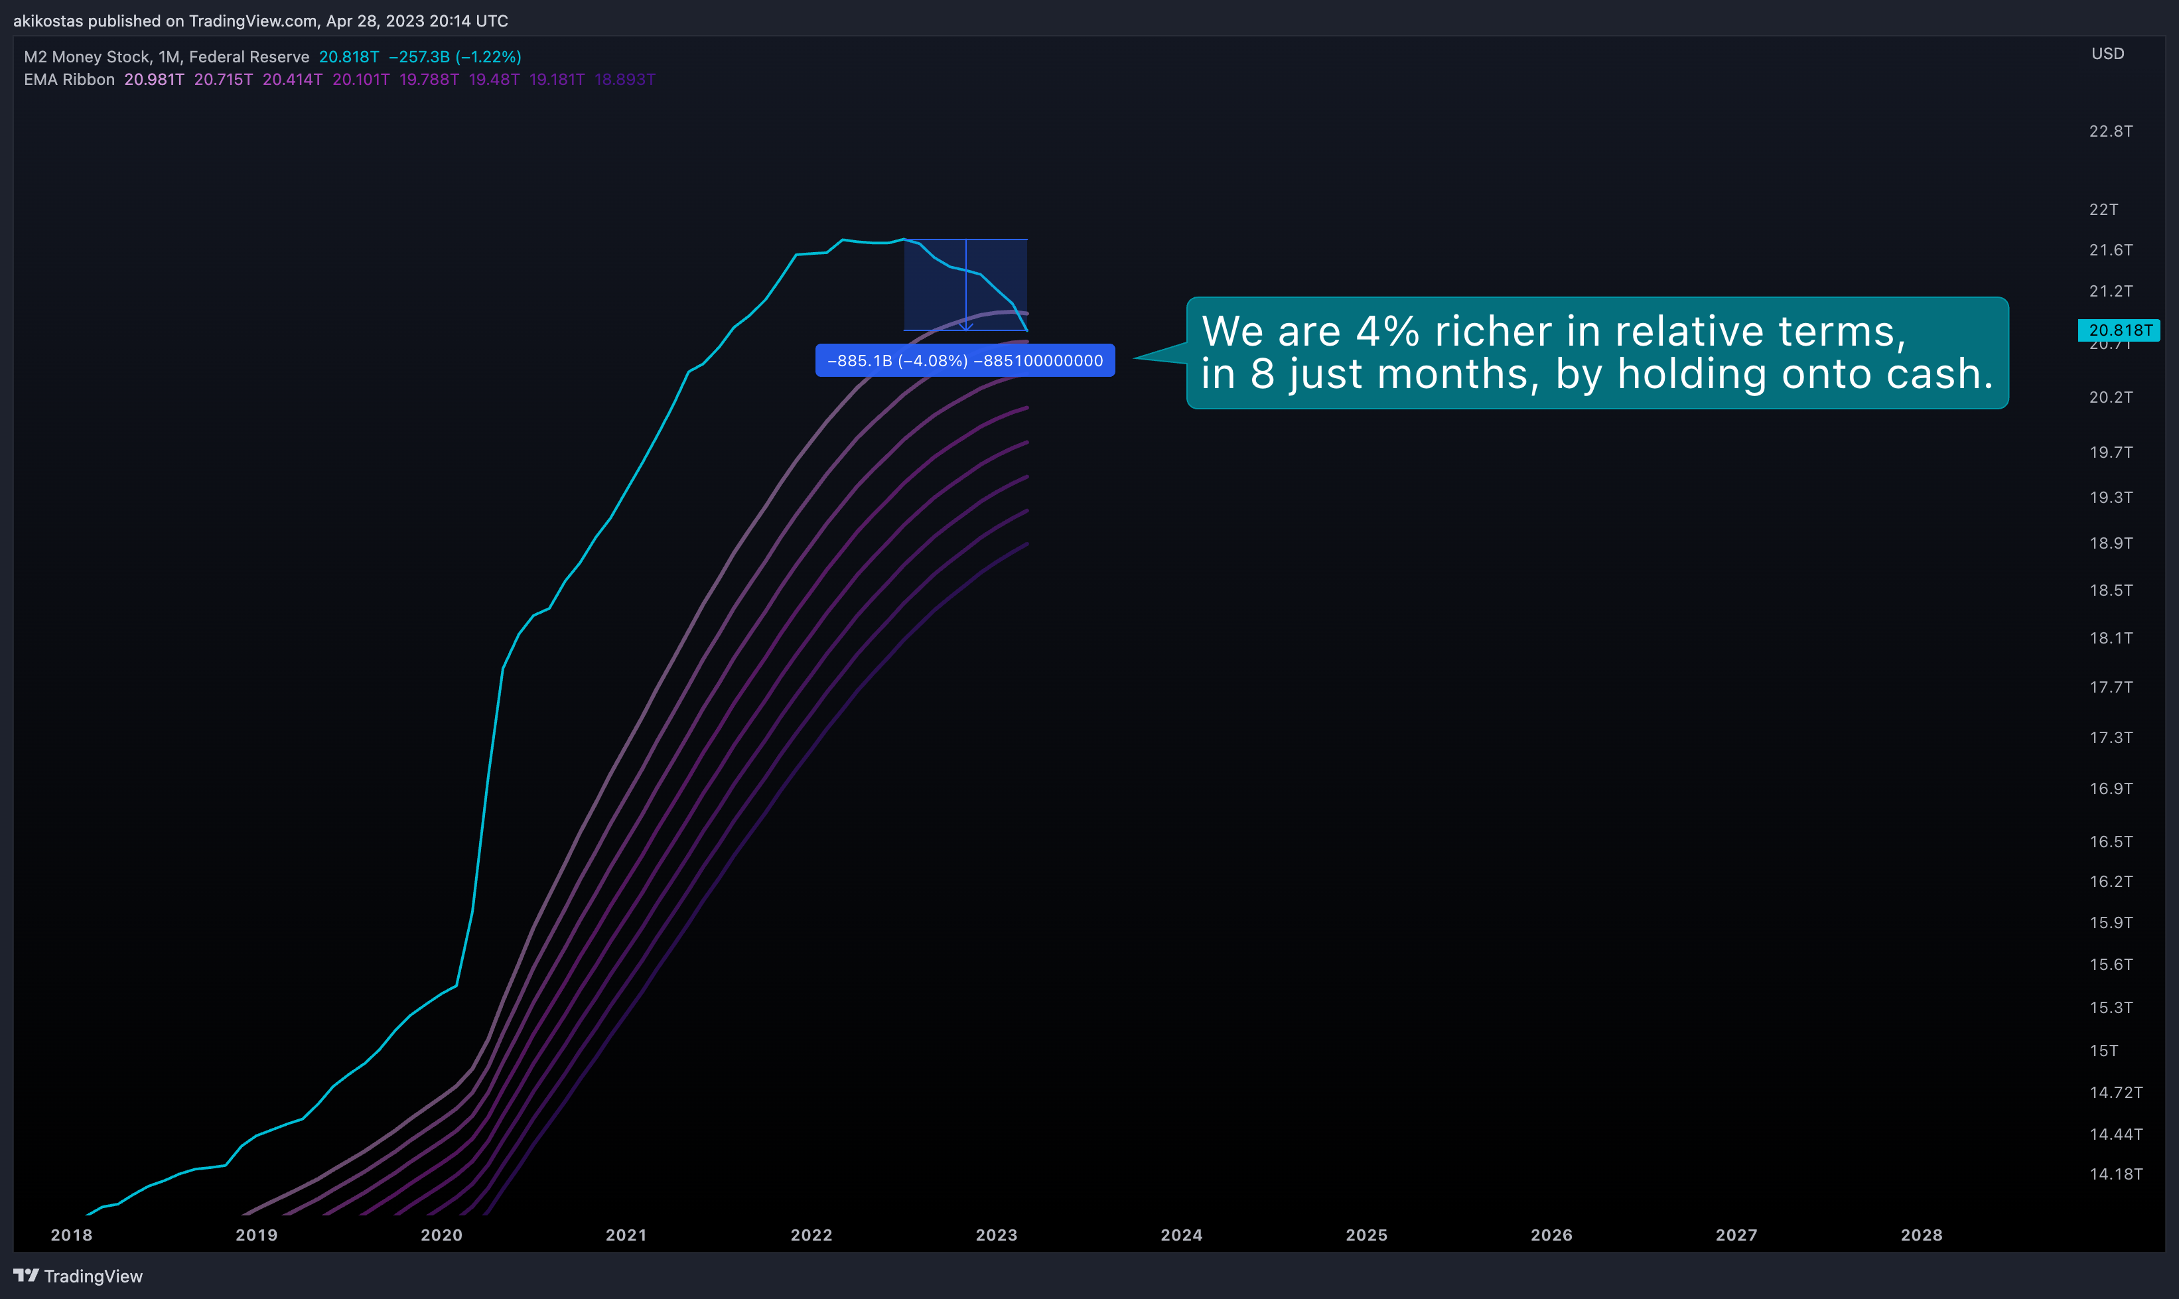Image resolution: width=2179 pixels, height=1299 pixels.
Task: Click the akikostas published on TradingView.com header
Action: pyautogui.click(x=260, y=20)
